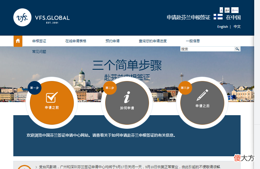Click the 第一步 badge
Image resolution: width=260 pixels, height=169 pixels.
(x=34, y=88)
